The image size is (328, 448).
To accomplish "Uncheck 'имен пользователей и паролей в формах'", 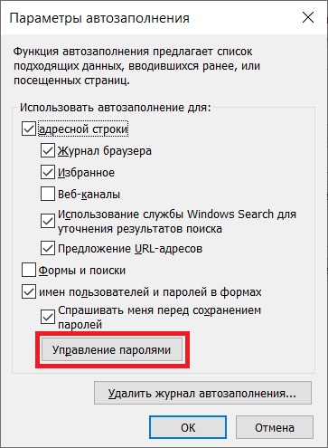I will point(29,291).
